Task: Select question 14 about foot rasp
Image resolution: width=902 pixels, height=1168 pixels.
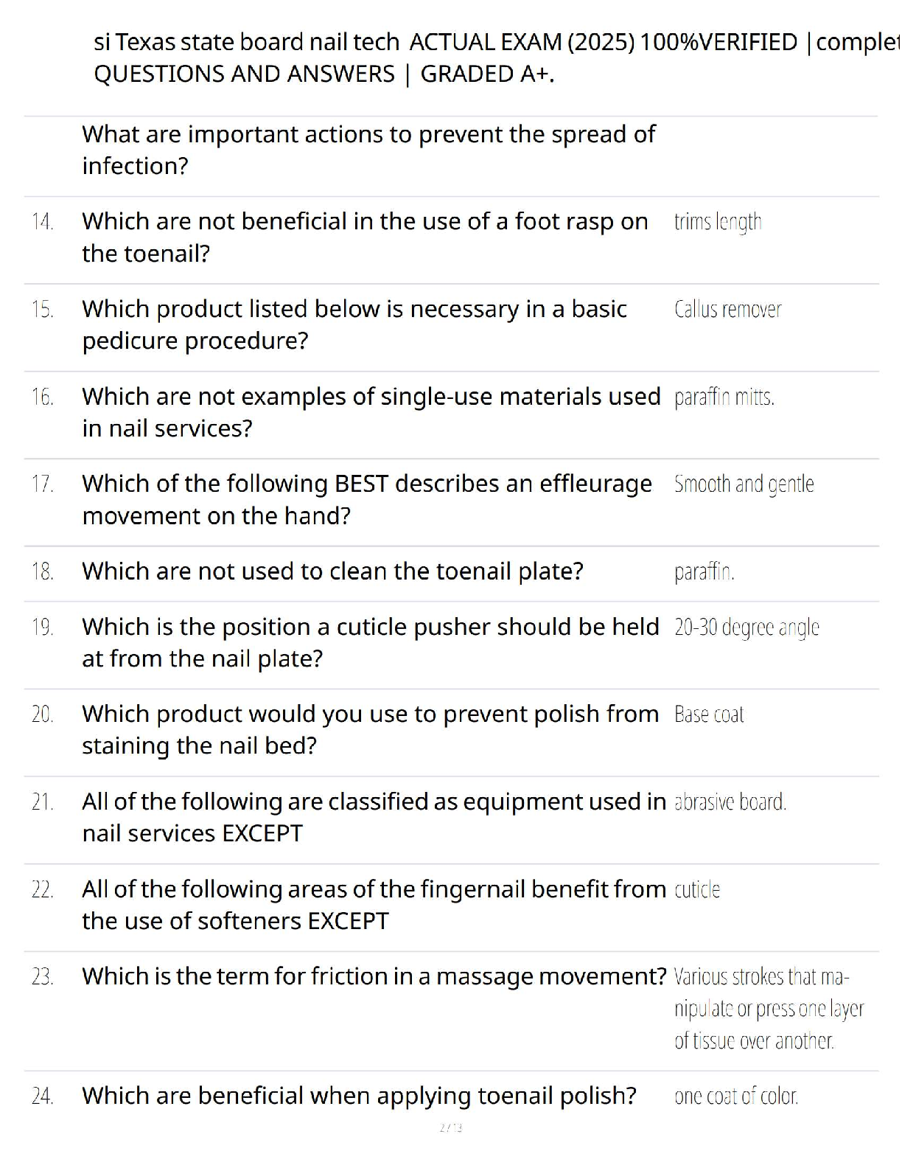Action: coord(366,237)
